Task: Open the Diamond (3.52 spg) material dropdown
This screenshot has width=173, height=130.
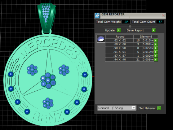Action: 134,108
